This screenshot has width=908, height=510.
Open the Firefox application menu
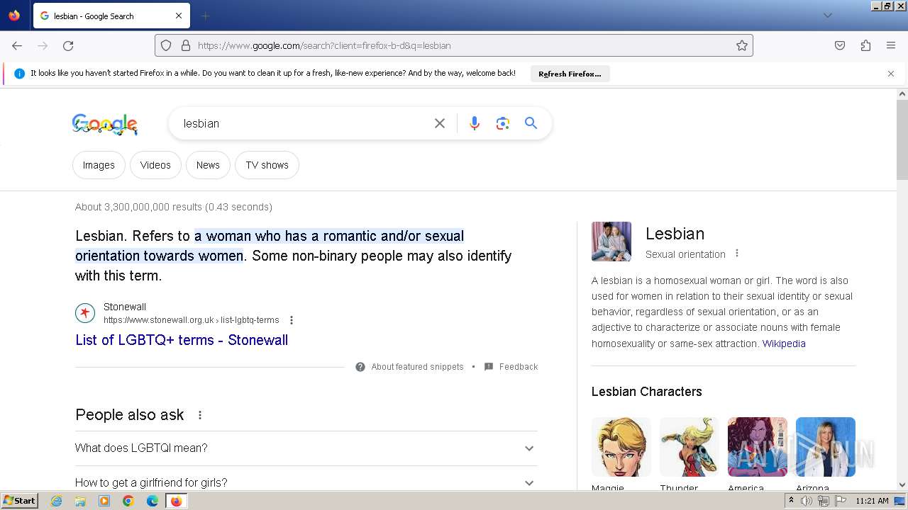click(x=891, y=45)
